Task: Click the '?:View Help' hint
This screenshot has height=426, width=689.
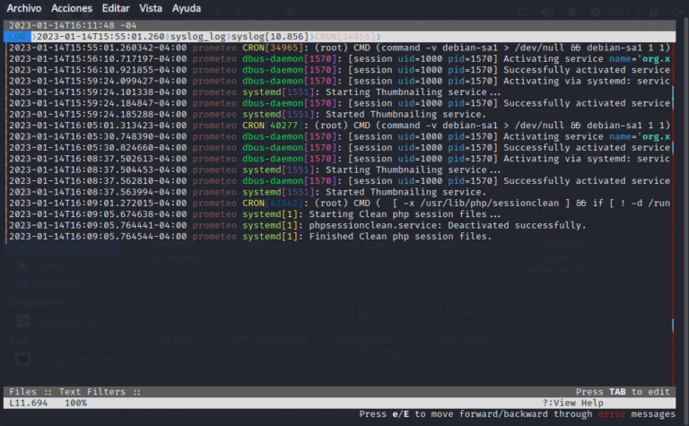Action: coord(574,404)
